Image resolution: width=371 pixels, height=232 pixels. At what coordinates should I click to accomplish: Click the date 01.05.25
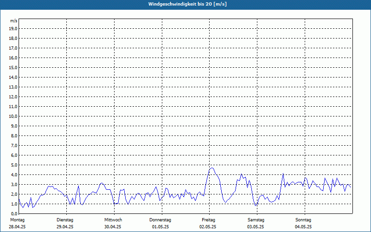click(x=160, y=227)
